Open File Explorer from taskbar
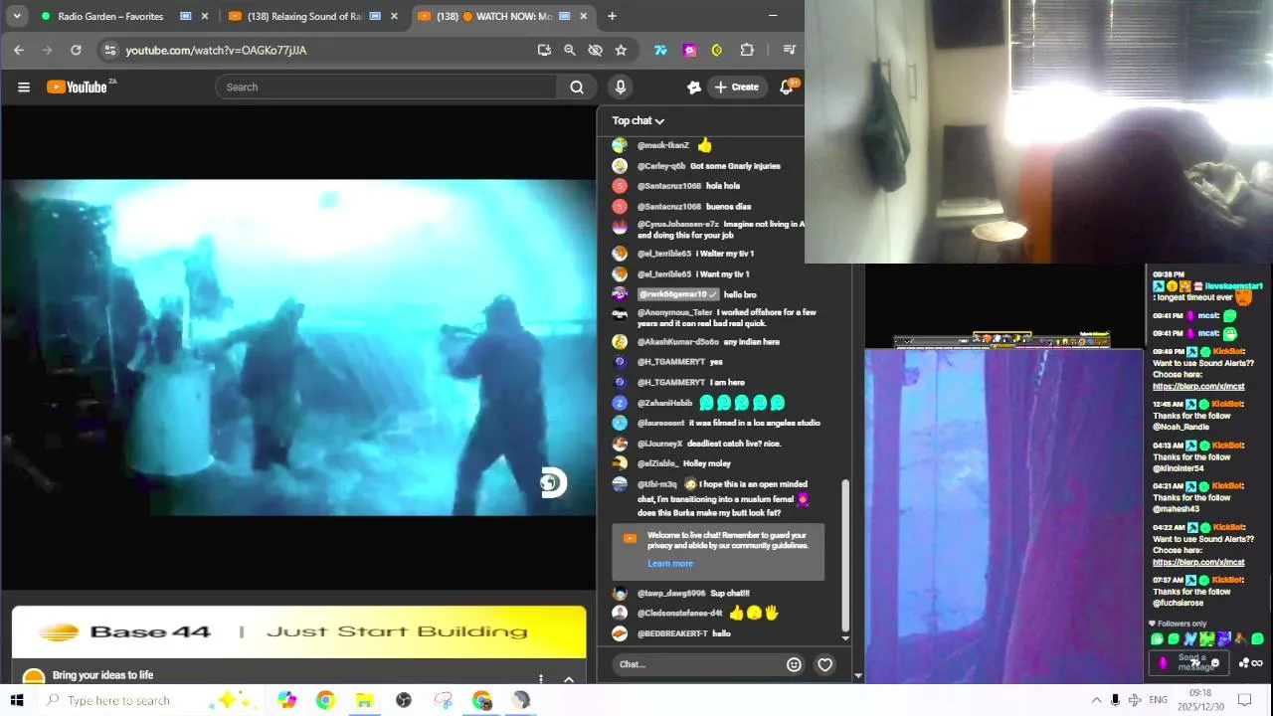The height and width of the screenshot is (716, 1273). coord(365,701)
